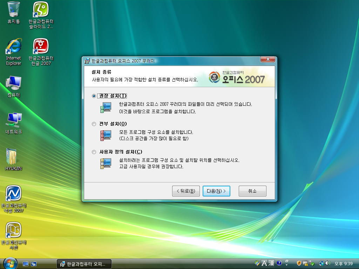This screenshot has height=269, width=359.
Task: Click the VMware tools tray icon
Action: (305, 263)
